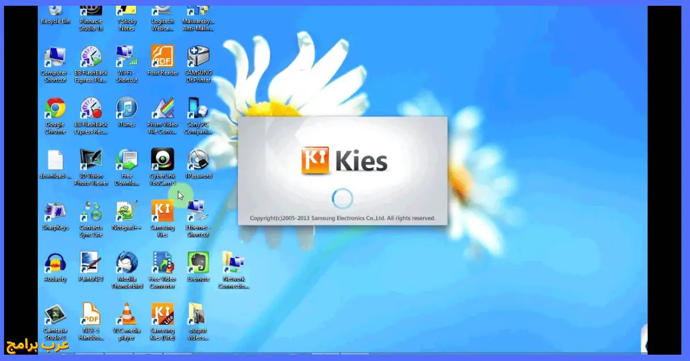Open SAMSUNG DrPrinter shortcut

tap(198, 64)
